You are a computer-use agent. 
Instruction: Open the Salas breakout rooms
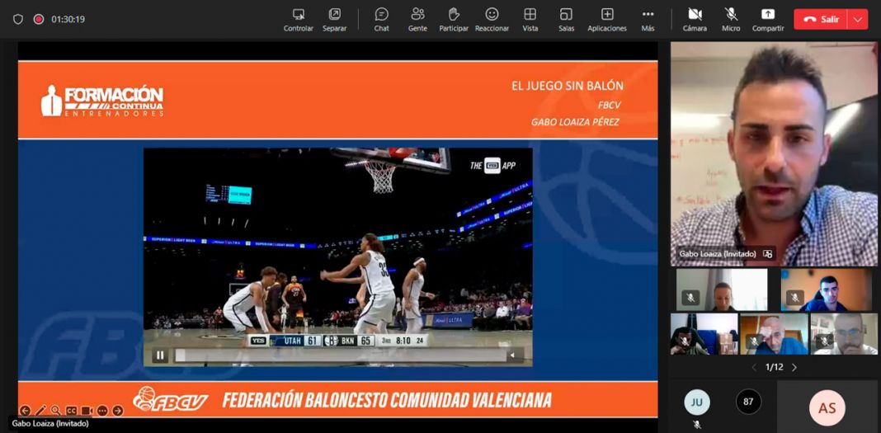(x=567, y=19)
